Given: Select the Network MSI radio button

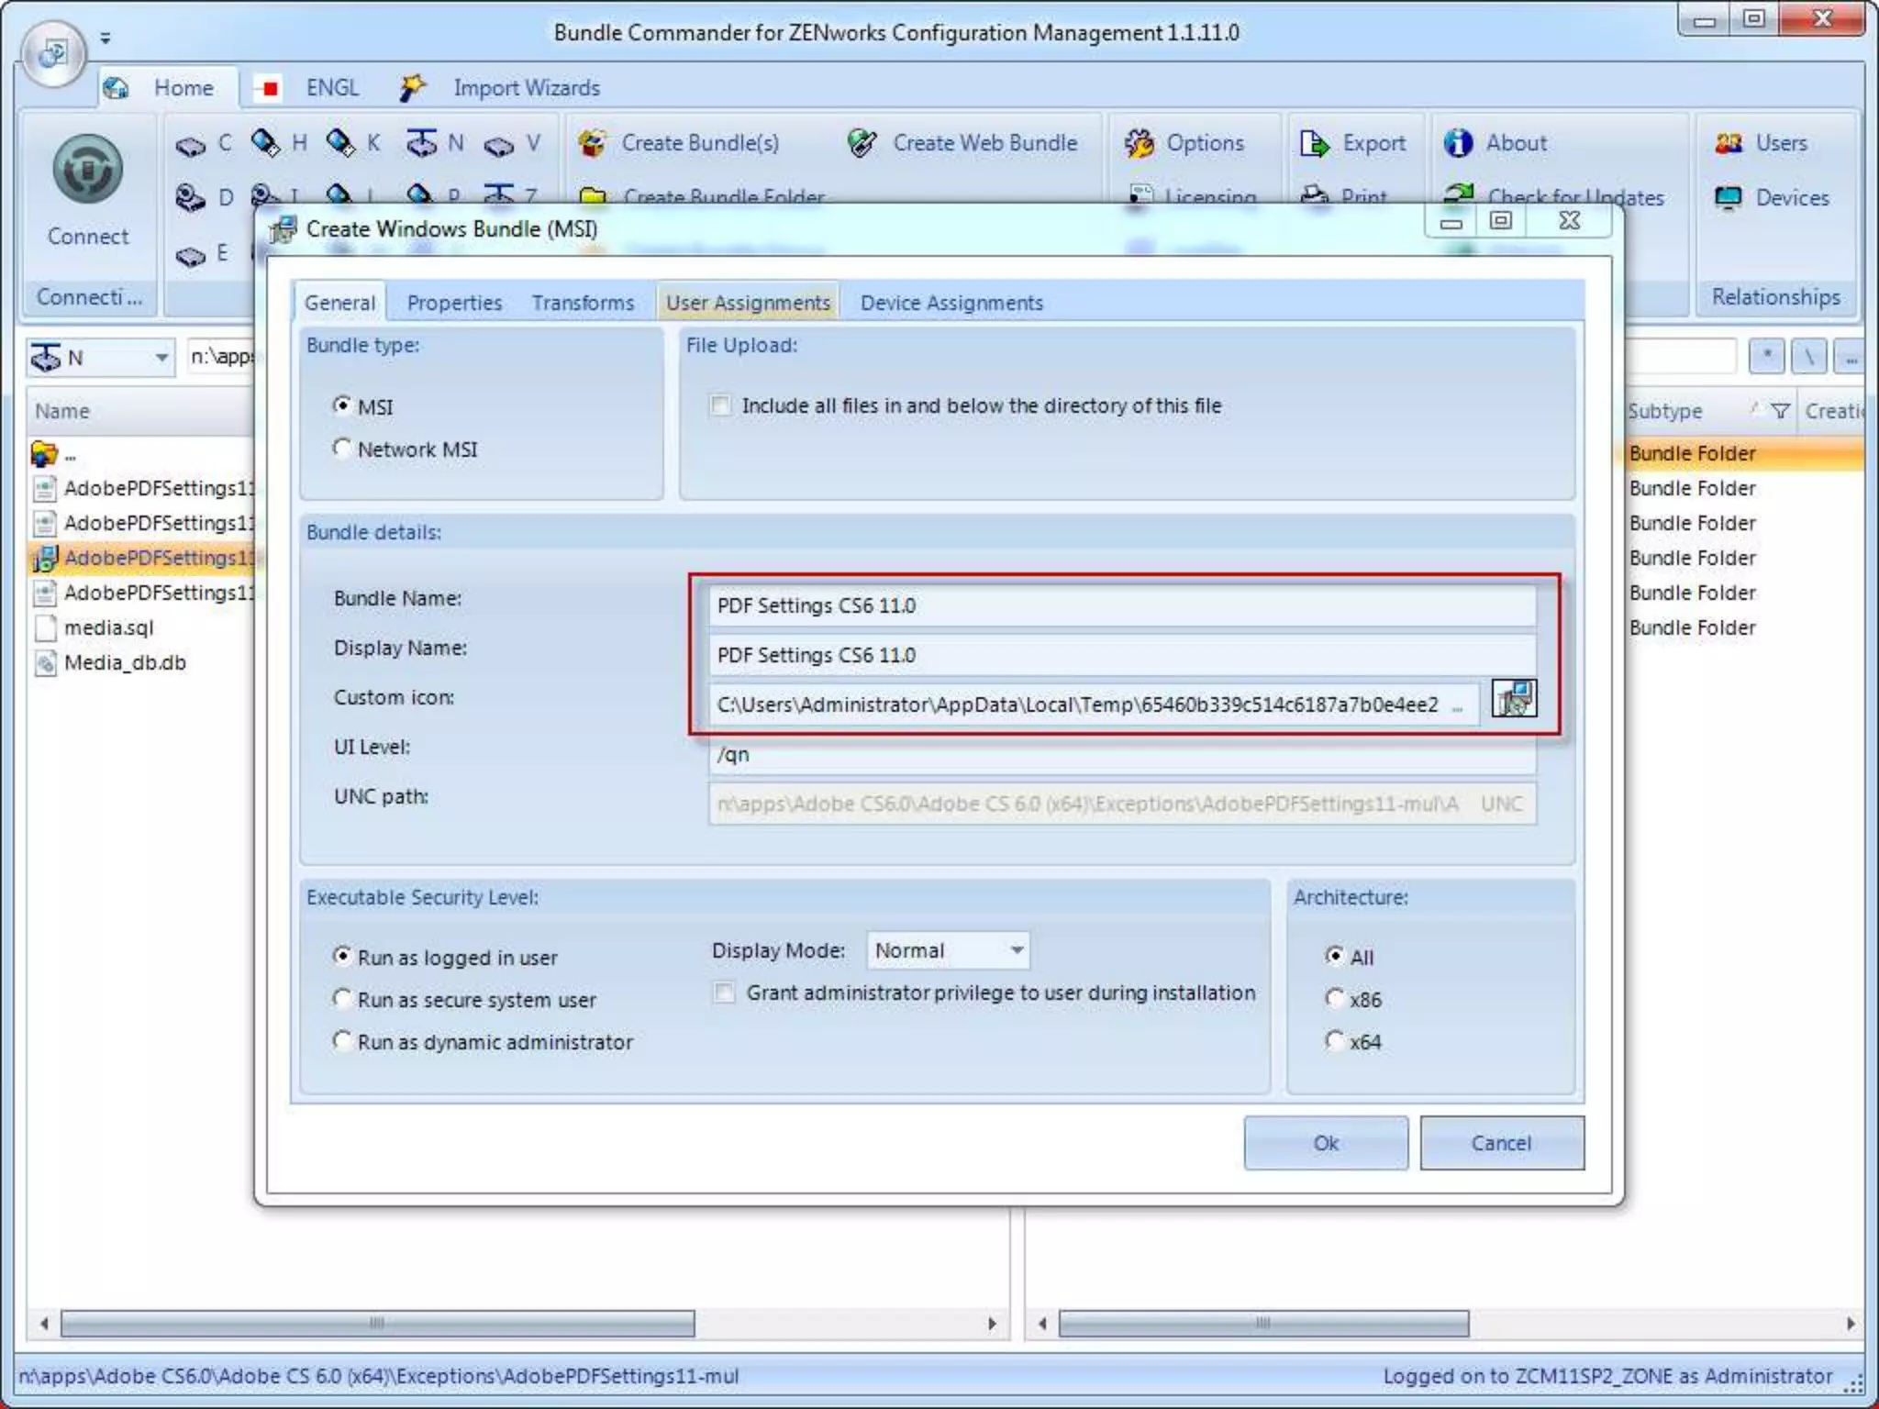Looking at the screenshot, I should click(342, 449).
